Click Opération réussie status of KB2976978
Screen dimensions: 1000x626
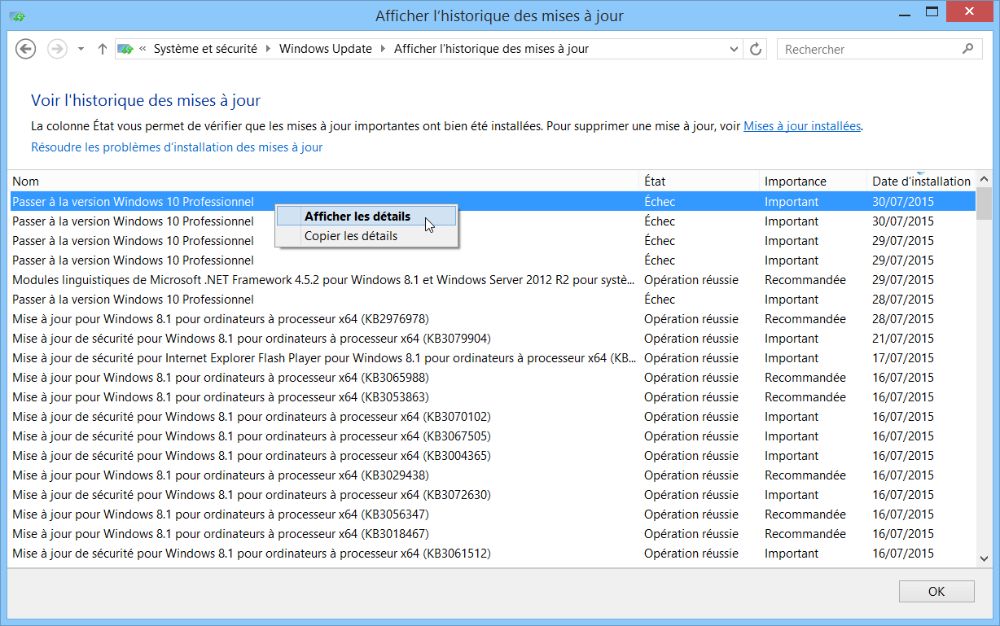click(691, 319)
